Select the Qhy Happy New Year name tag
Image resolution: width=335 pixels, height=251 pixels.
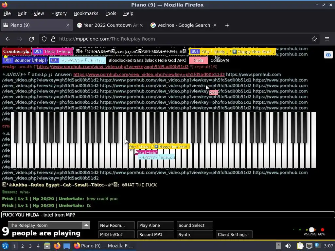pyautogui.click(x=233, y=51)
